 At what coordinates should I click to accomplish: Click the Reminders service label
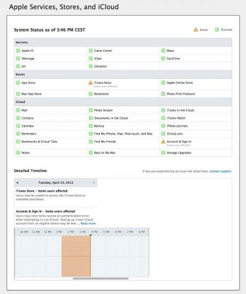pos(29,134)
